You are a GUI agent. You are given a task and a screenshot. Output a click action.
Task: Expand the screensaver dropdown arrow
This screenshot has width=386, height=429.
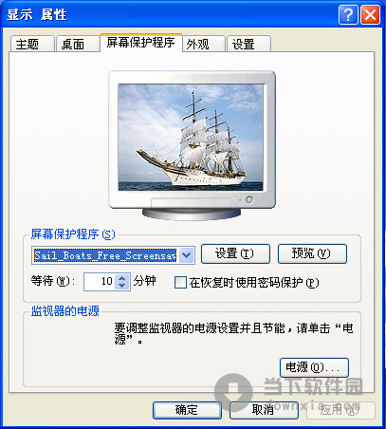[186, 255]
